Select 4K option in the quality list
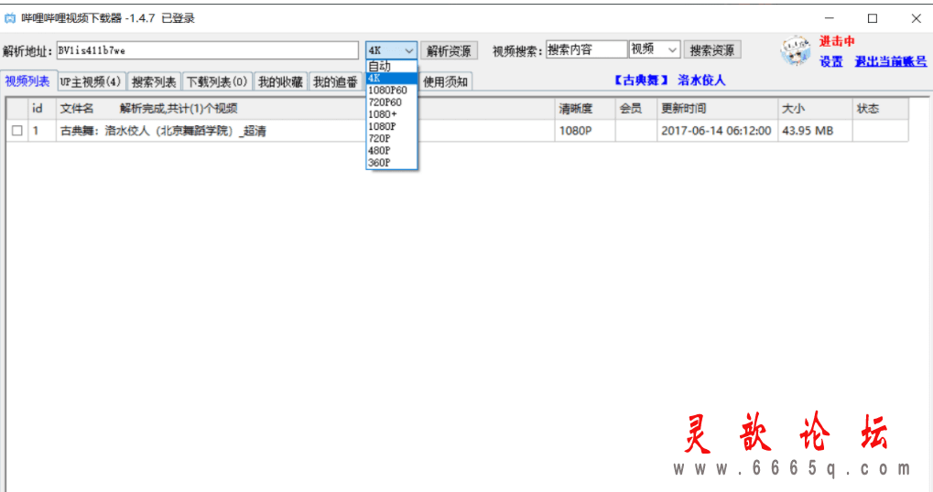Screen dimensions: 933x492 coord(392,78)
